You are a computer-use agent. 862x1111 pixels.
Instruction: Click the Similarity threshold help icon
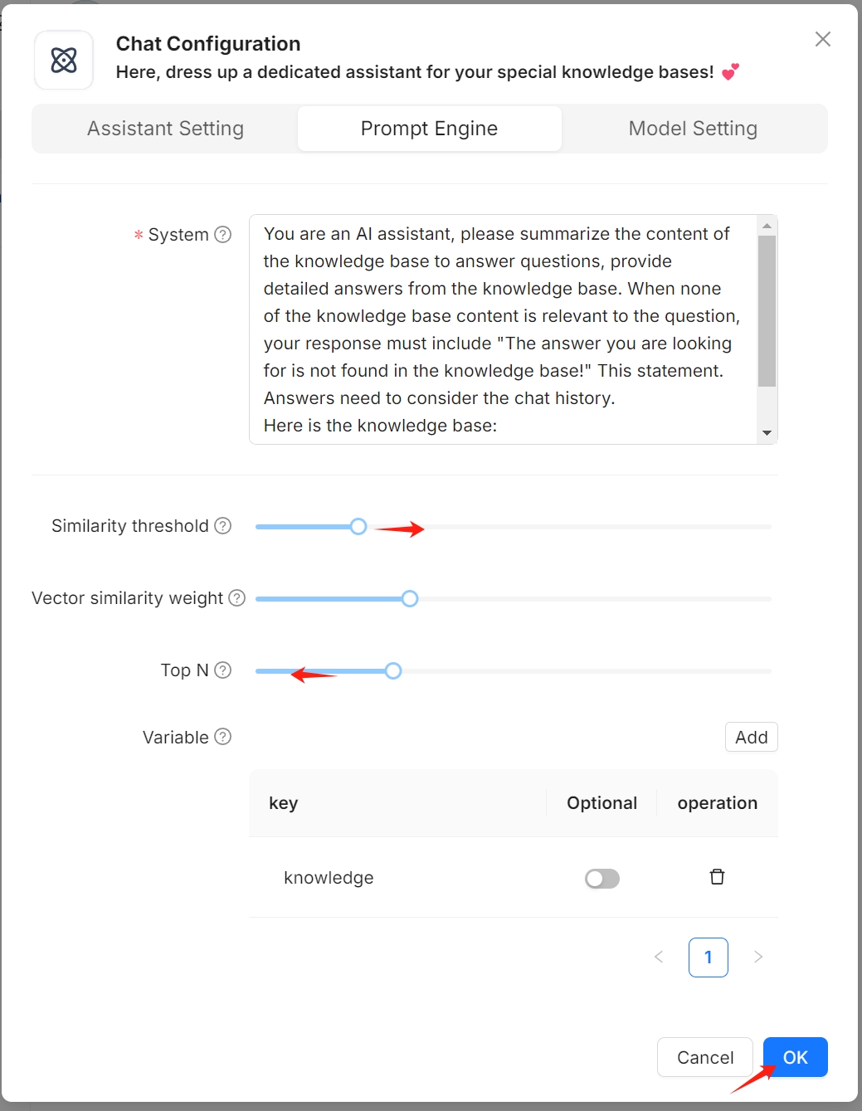223,526
